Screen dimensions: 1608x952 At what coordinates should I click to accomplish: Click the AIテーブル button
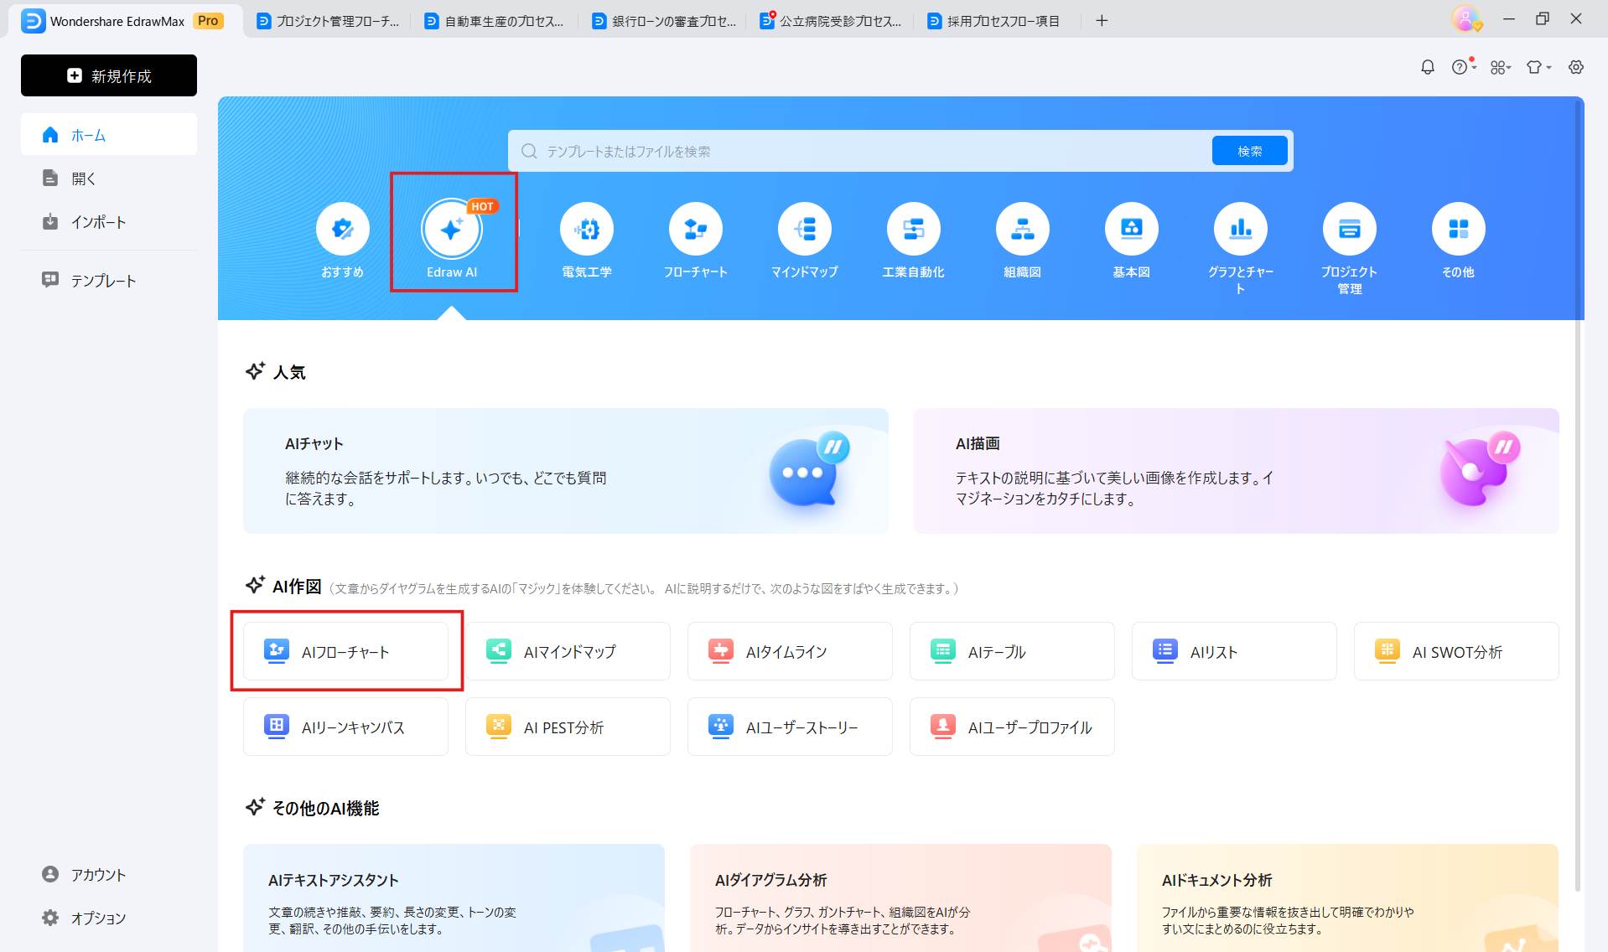1012,651
